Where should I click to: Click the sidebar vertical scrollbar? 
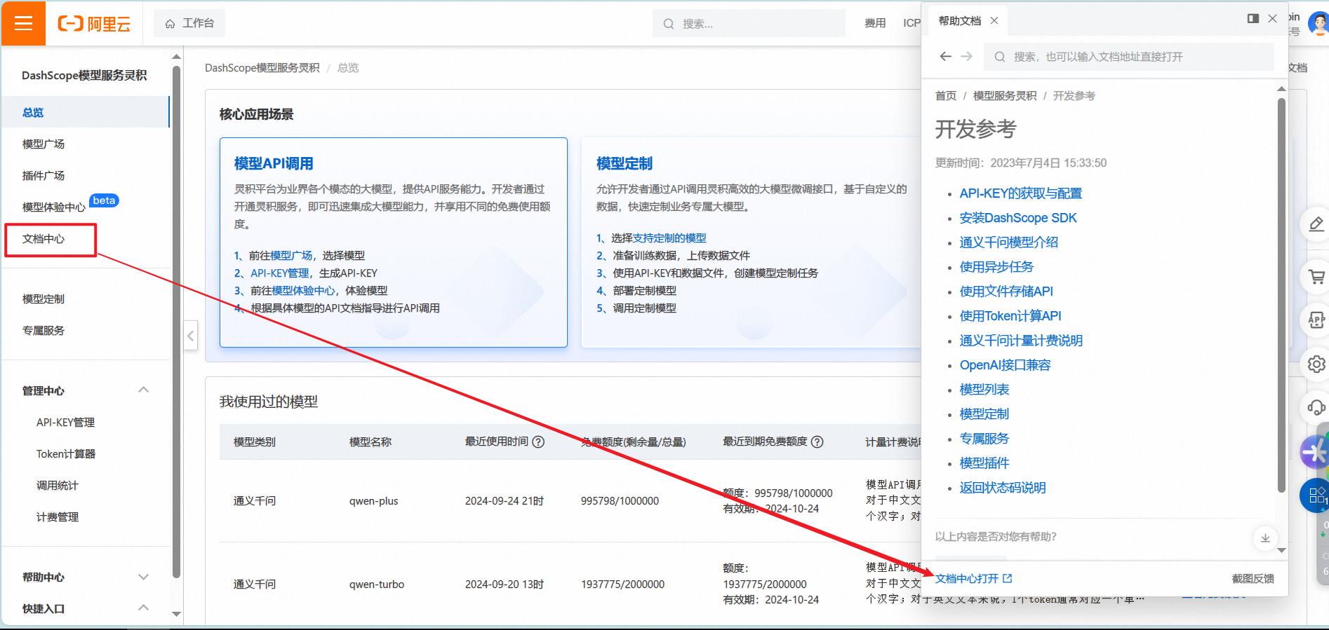(176, 322)
